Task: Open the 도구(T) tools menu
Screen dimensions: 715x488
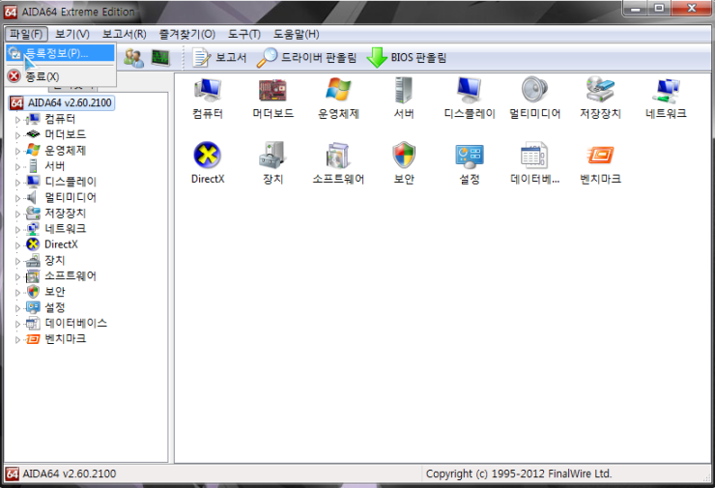Action: click(243, 34)
